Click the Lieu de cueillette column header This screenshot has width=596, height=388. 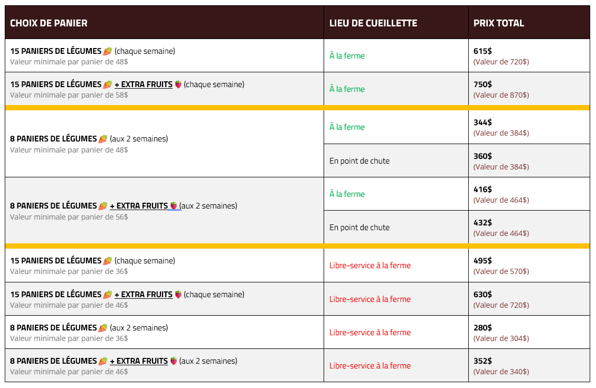373,23
